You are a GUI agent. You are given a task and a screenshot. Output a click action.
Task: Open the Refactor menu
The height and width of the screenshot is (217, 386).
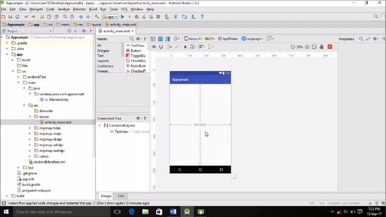click(79, 10)
